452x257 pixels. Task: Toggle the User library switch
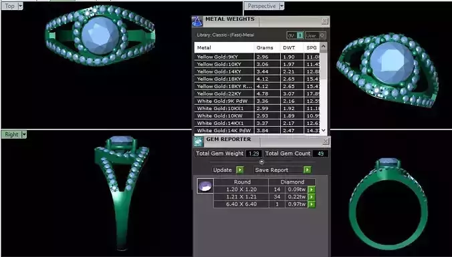pos(316,35)
